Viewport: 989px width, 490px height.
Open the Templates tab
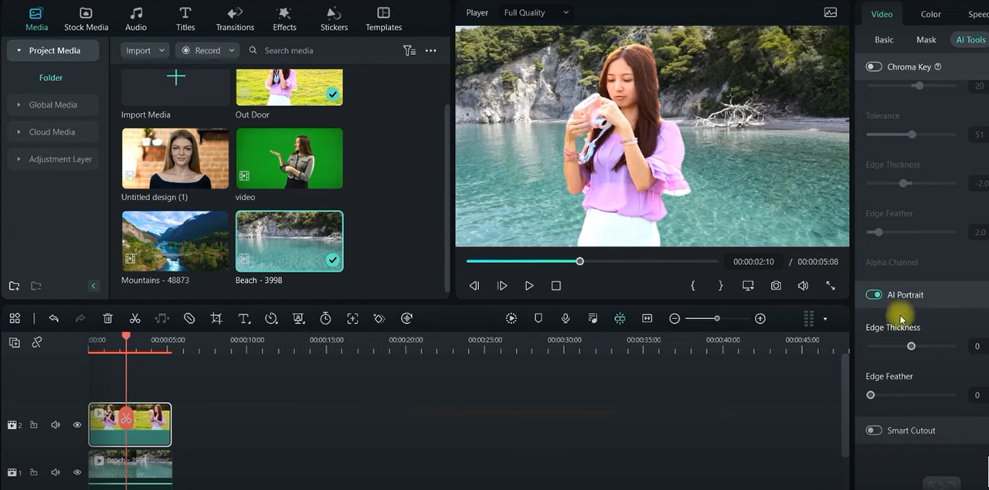tap(383, 19)
